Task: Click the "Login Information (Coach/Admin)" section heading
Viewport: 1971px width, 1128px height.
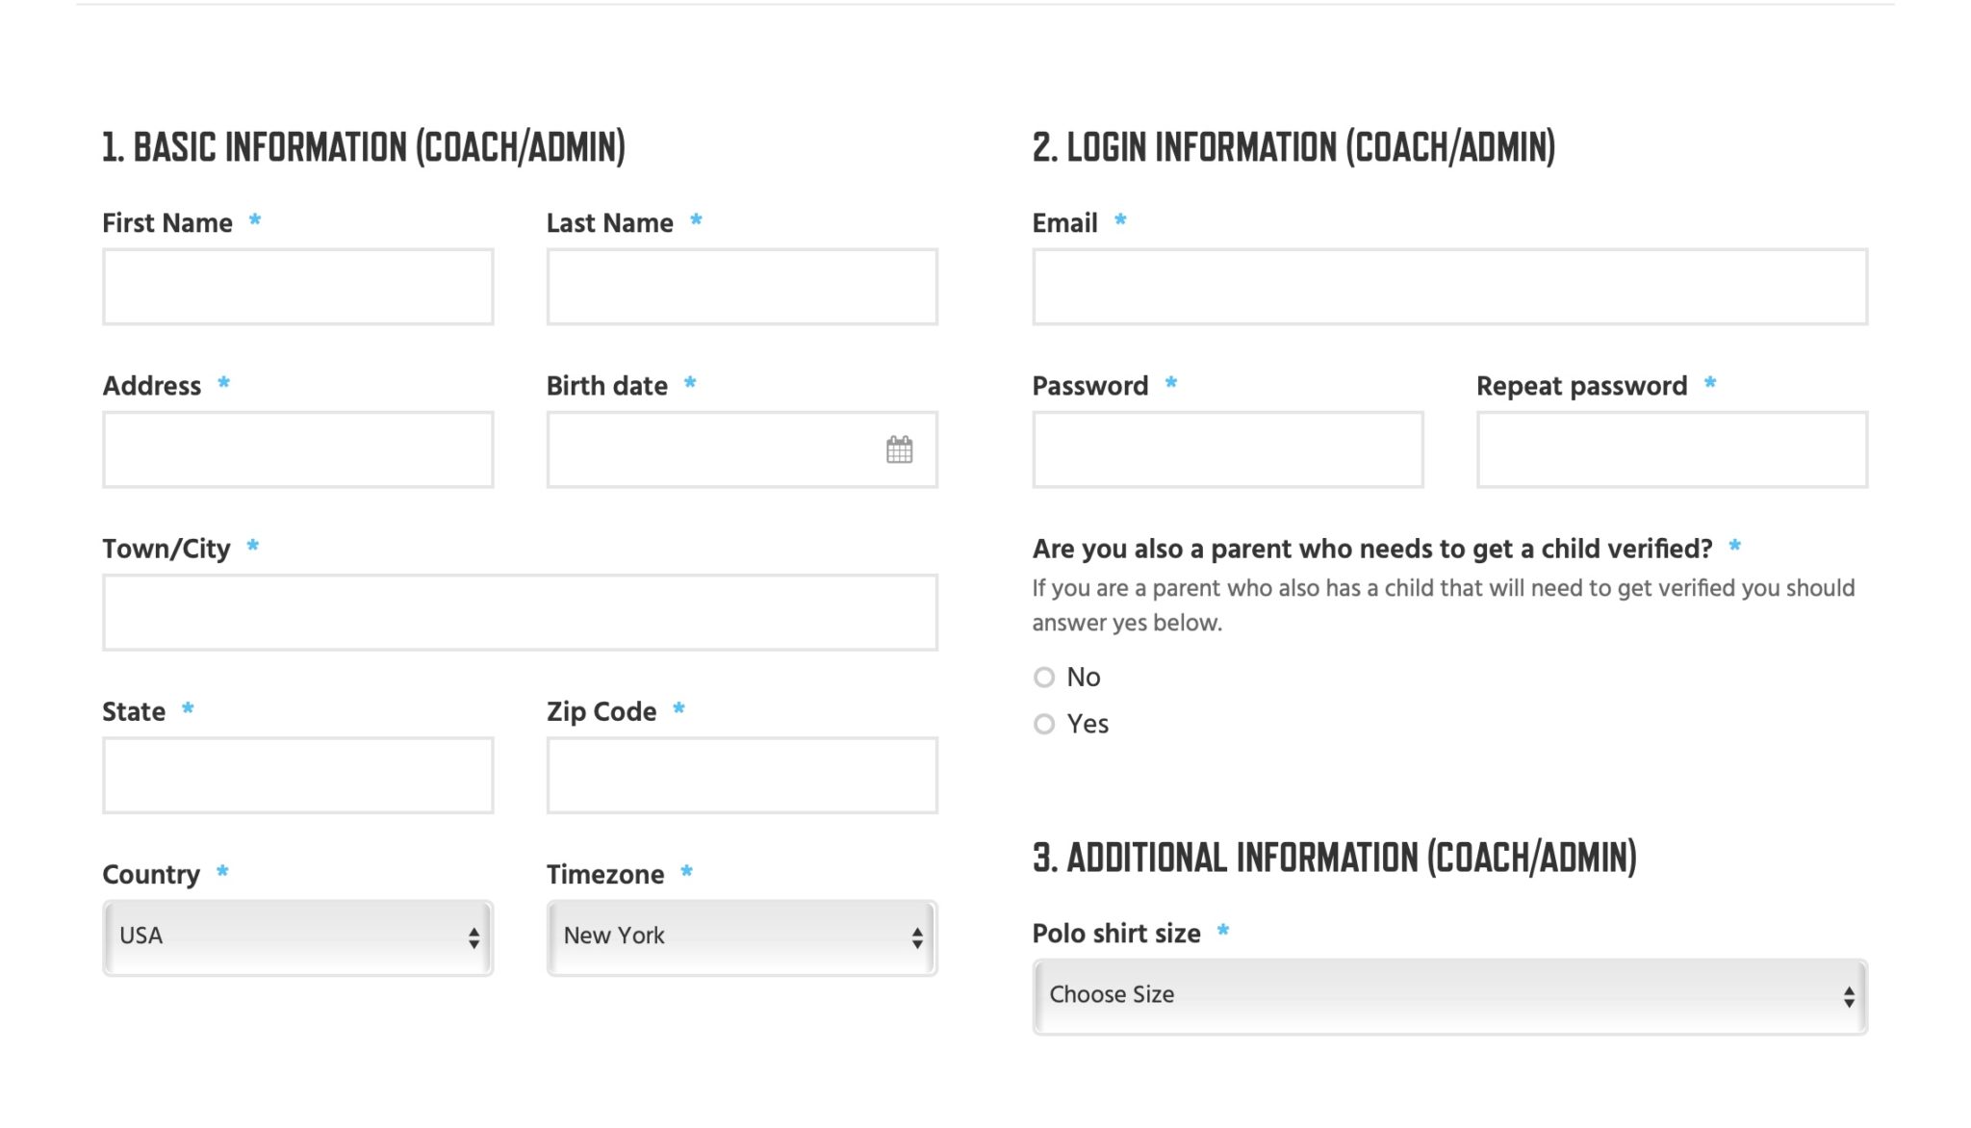Action: [1293, 147]
